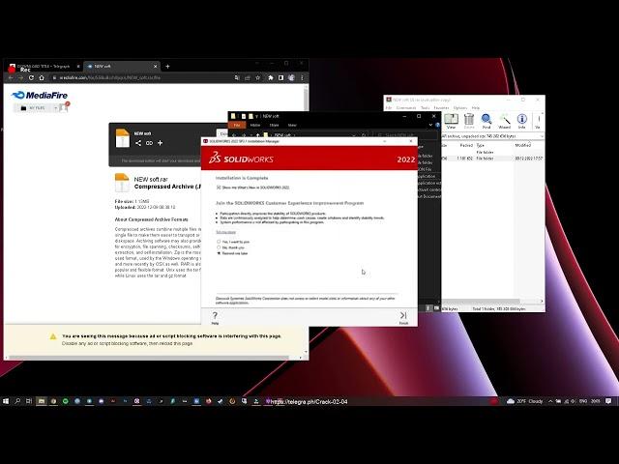Switch to the 'NEW soft' browser tab
This screenshot has width=619, height=464.
121,67
